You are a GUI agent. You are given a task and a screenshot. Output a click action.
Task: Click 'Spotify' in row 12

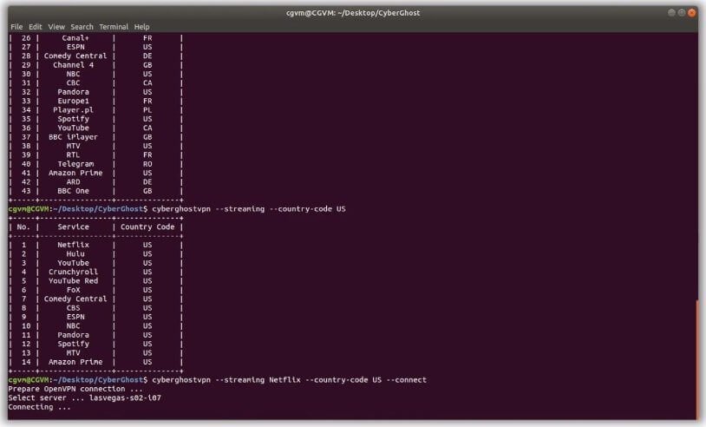[x=73, y=345]
